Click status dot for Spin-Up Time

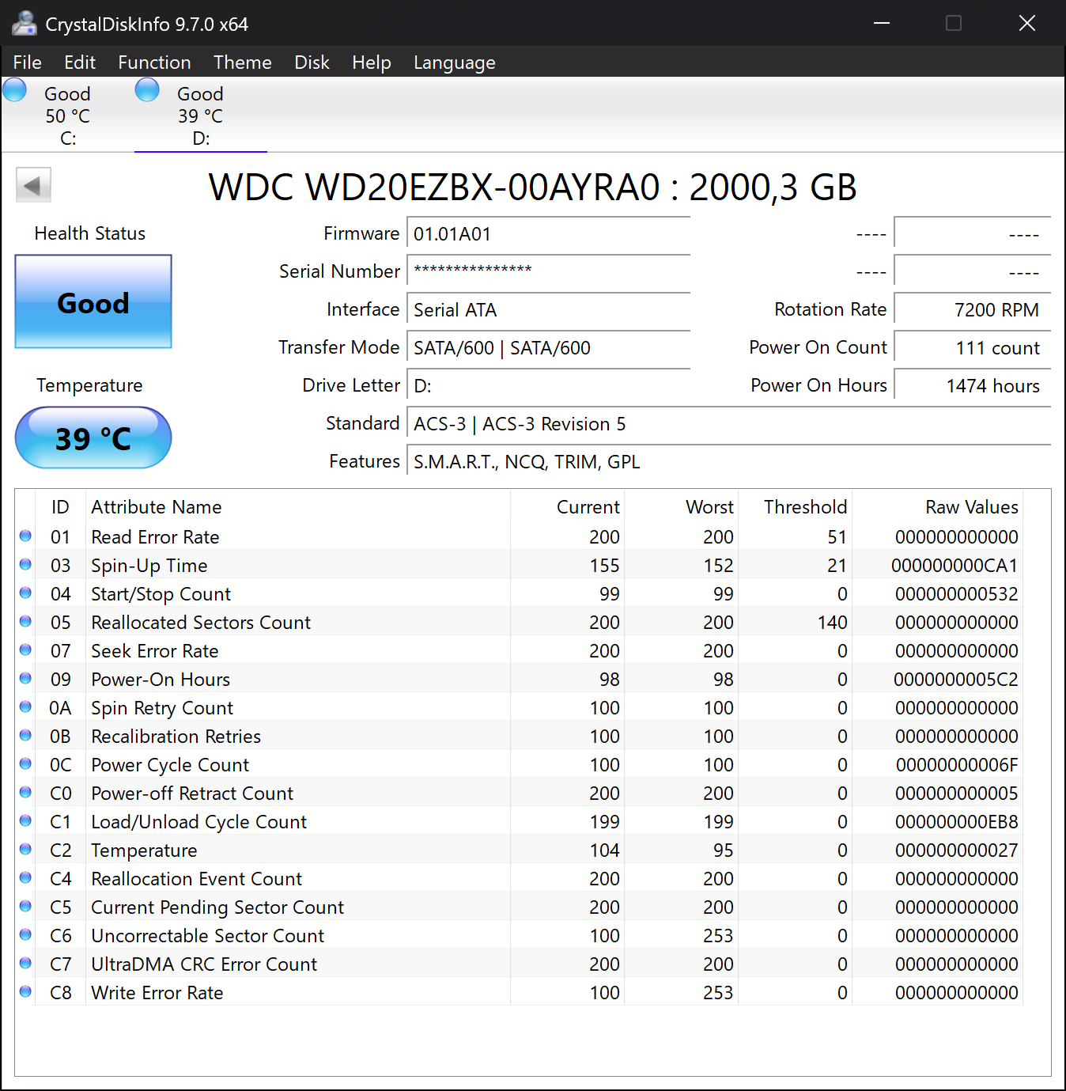click(25, 565)
